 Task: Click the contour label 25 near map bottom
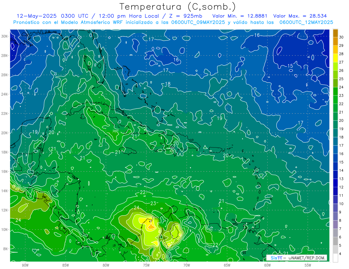click(157, 259)
